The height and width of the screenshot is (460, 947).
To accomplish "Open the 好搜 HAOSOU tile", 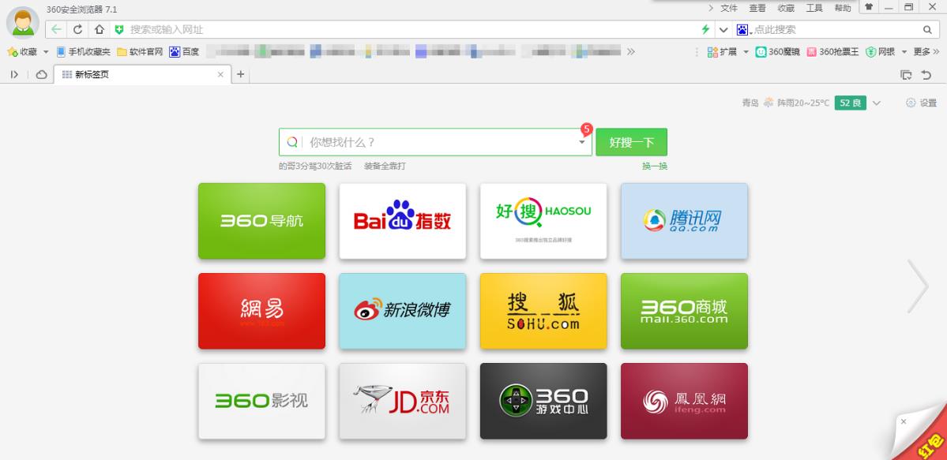I will pyautogui.click(x=543, y=221).
